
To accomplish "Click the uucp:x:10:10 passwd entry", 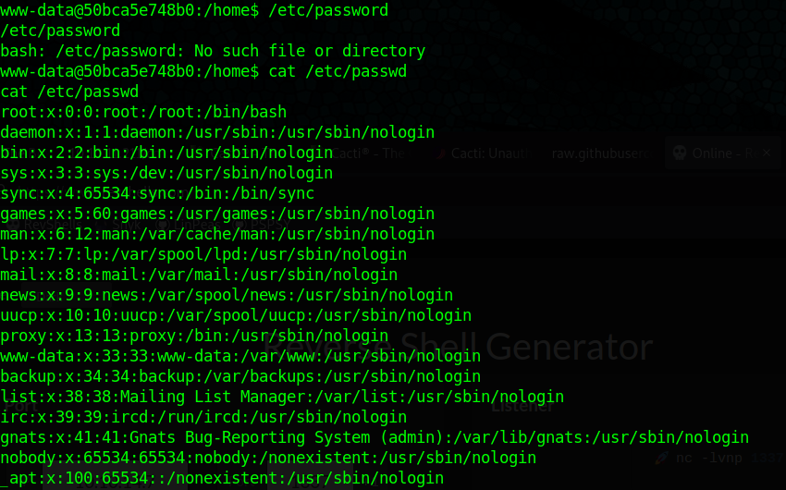I will coord(236,315).
